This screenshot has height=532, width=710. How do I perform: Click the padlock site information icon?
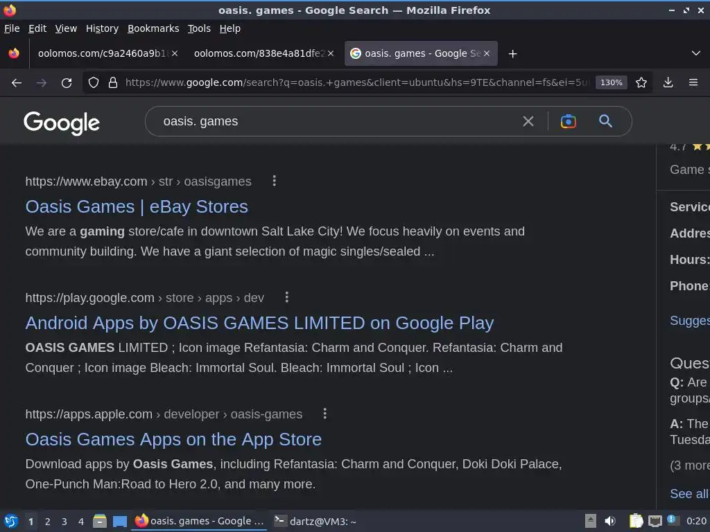coord(113,82)
